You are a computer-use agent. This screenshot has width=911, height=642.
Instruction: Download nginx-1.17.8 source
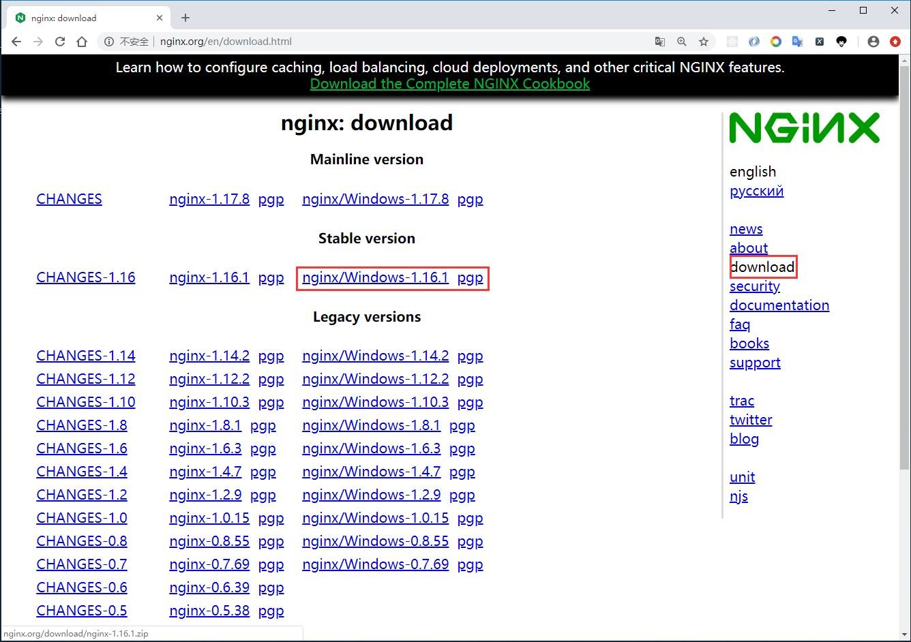[x=209, y=199]
